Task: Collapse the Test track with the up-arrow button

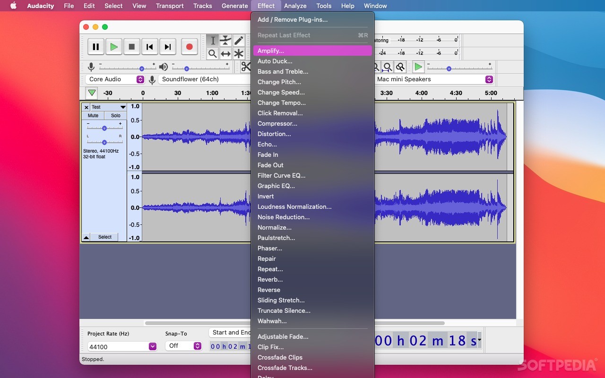Action: 86,237
